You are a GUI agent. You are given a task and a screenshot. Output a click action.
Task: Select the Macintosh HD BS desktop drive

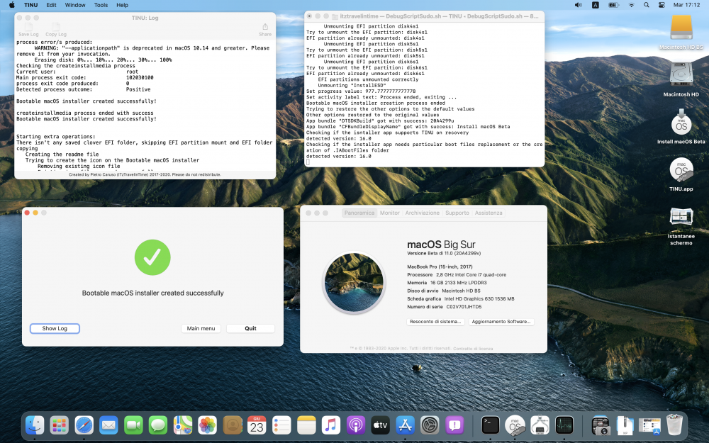pyautogui.click(x=681, y=32)
